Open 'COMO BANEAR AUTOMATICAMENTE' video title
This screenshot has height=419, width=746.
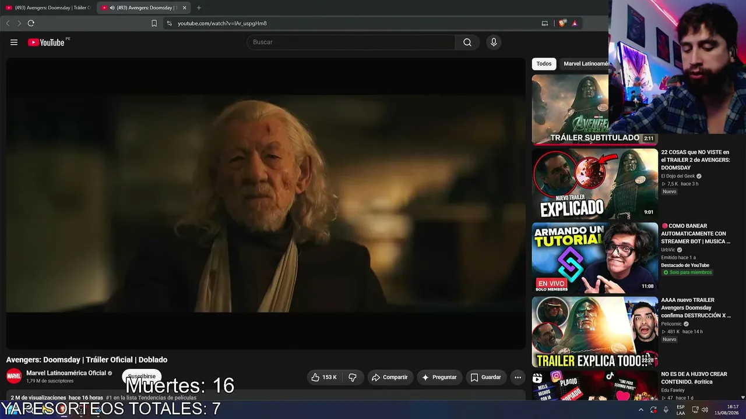695,233
